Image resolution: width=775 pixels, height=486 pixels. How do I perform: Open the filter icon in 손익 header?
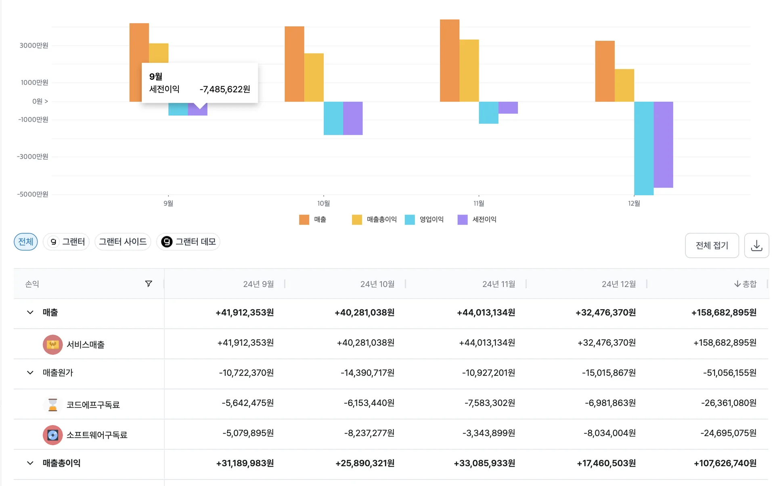click(x=149, y=284)
